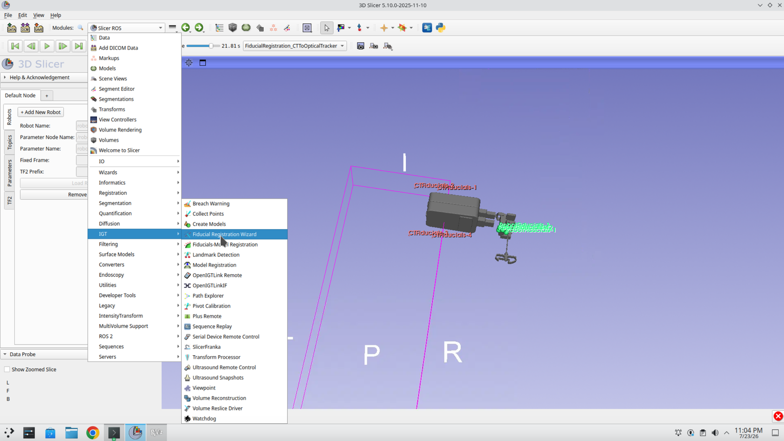Click the module search magnifier icon
The image size is (784, 441).
[80, 28]
